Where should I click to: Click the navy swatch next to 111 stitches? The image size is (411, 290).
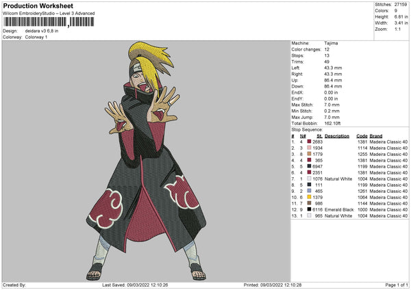[x=310, y=185]
